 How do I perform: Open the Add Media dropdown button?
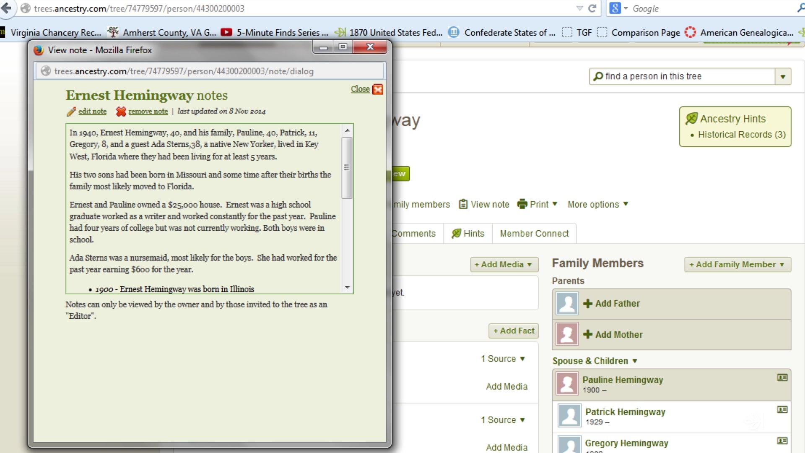pos(504,265)
